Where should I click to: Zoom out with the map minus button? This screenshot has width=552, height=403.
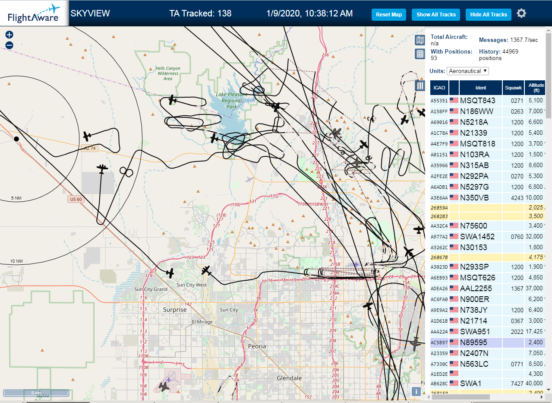click(x=9, y=45)
